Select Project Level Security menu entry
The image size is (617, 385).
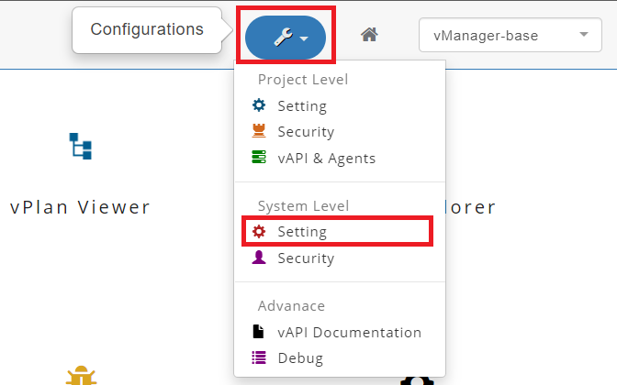pos(306,131)
